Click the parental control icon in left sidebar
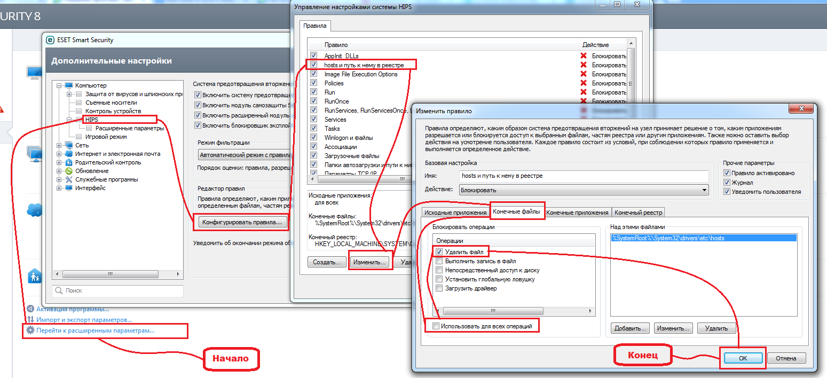This screenshot has height=378, width=827. click(35, 277)
